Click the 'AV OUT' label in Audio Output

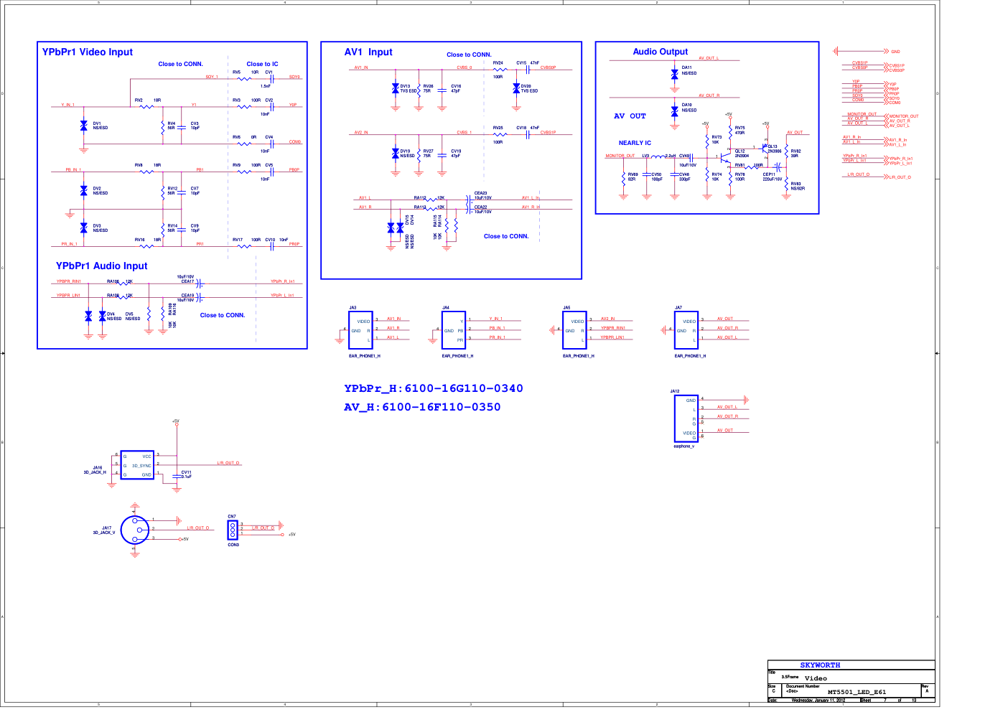630,116
